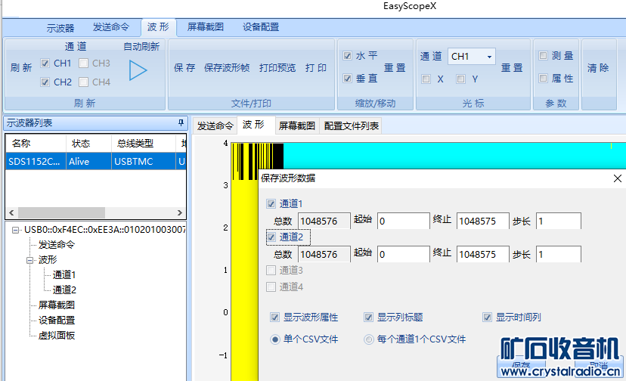Click the 清除 button
Image resolution: width=626 pixels, height=381 pixels.
point(598,68)
